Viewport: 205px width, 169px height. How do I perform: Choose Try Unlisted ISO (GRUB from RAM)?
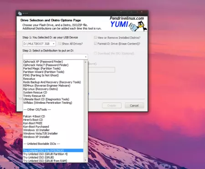pyautogui.click(x=45, y=161)
